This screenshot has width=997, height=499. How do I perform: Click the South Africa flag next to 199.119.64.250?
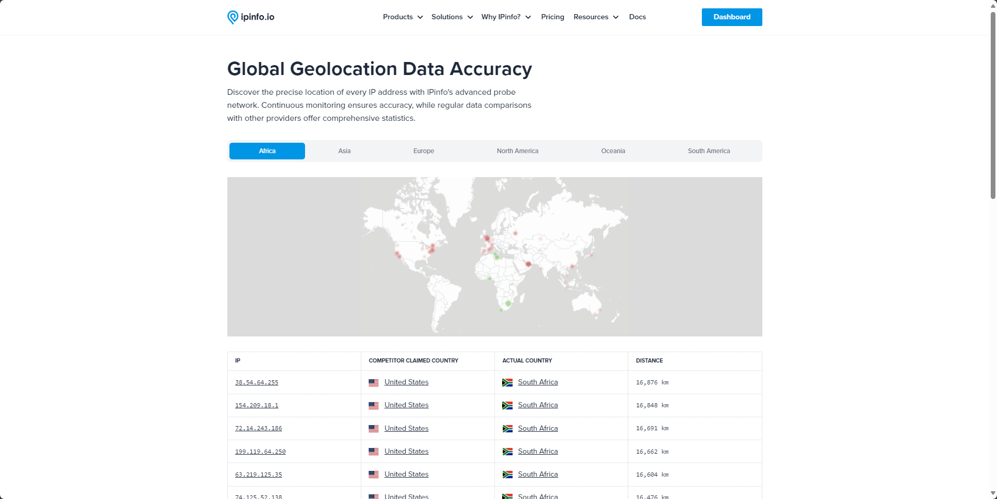507,451
